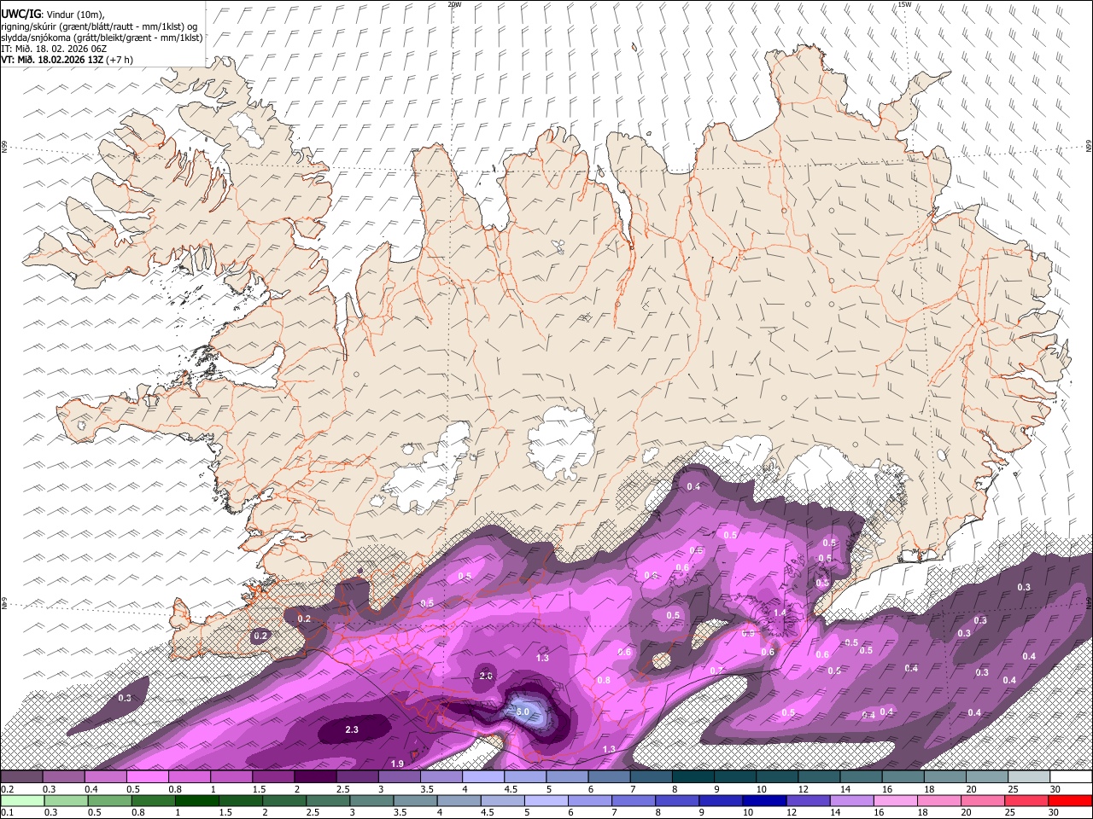Image resolution: width=1093 pixels, height=819 pixels.
Task: Click the 2.0 value on the map
Action: (x=486, y=675)
